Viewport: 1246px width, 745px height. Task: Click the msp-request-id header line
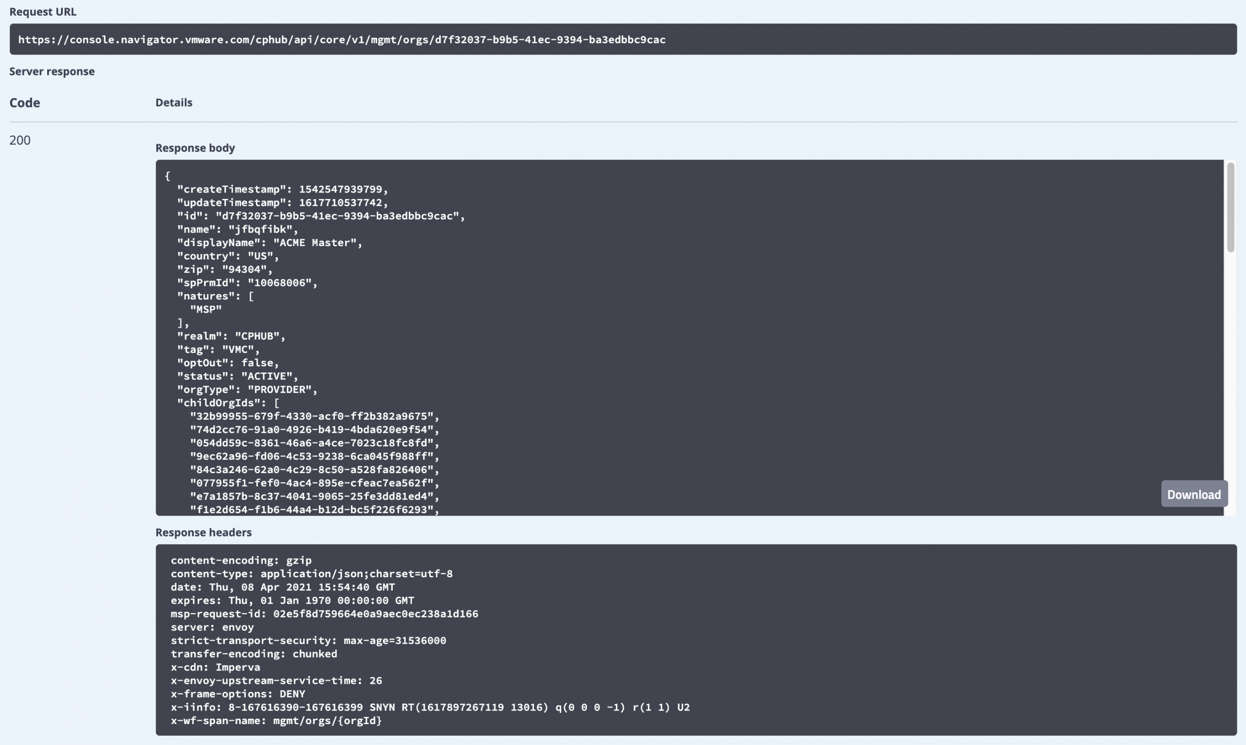pos(324,614)
